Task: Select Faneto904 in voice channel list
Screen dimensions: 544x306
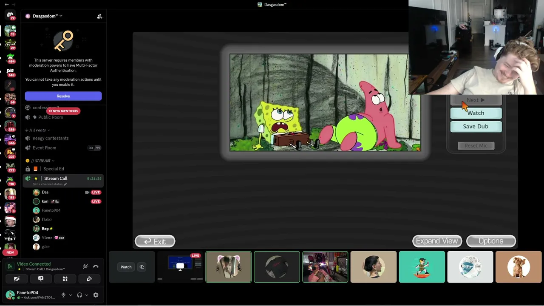Action: [x=67, y=210]
